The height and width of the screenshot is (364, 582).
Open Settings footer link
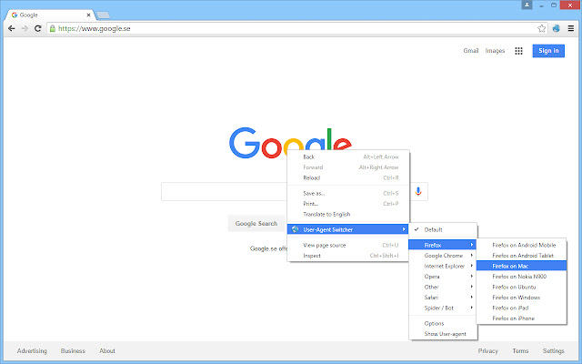[x=554, y=351]
